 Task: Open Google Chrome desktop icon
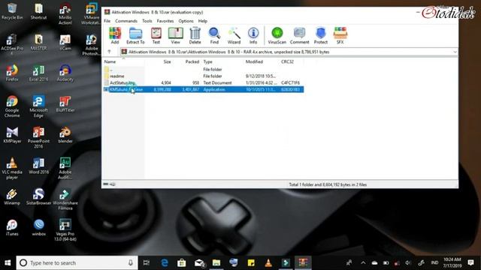point(12,106)
